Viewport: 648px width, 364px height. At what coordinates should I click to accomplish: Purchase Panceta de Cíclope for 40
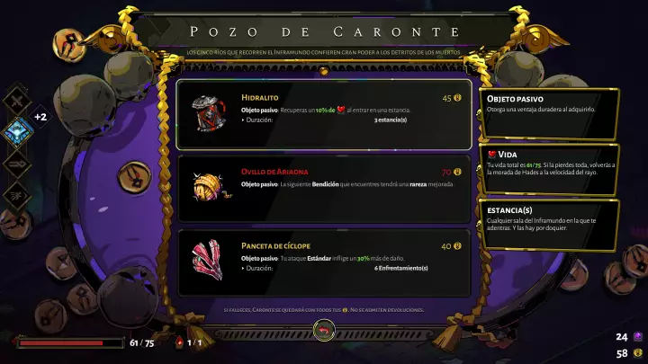click(x=324, y=262)
